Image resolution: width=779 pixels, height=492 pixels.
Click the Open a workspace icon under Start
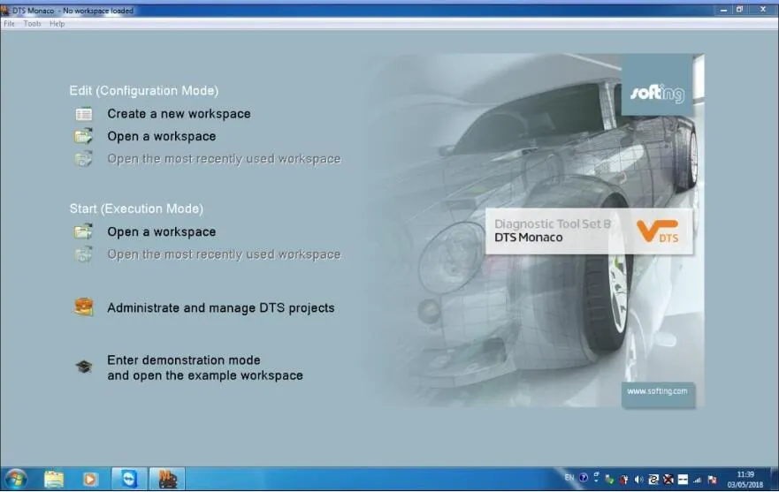point(83,231)
